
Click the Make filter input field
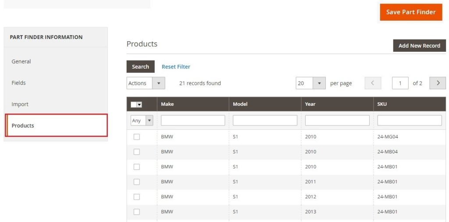click(x=193, y=120)
